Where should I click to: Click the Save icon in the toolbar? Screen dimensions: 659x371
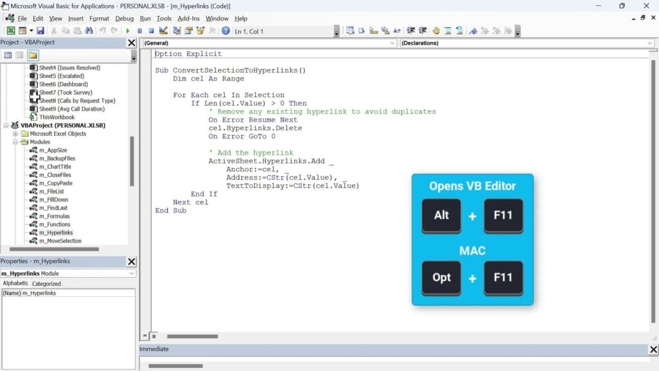point(40,31)
